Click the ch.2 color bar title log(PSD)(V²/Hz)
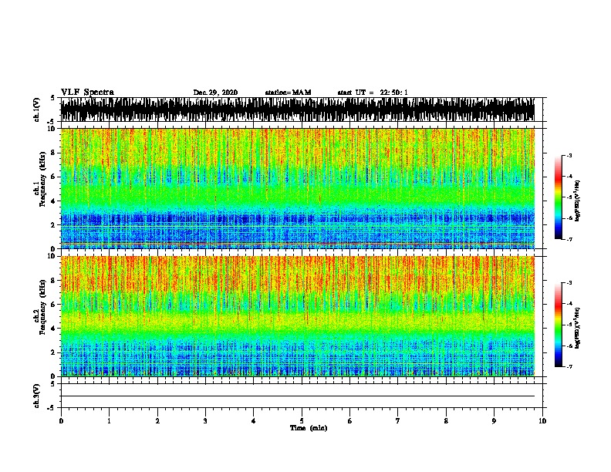 [x=577, y=329]
